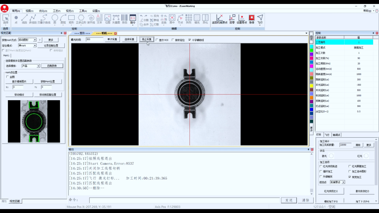Screen dimensions: 379x213
Task: Pick the yellow pen color swatch
Action: [x=311, y=86]
